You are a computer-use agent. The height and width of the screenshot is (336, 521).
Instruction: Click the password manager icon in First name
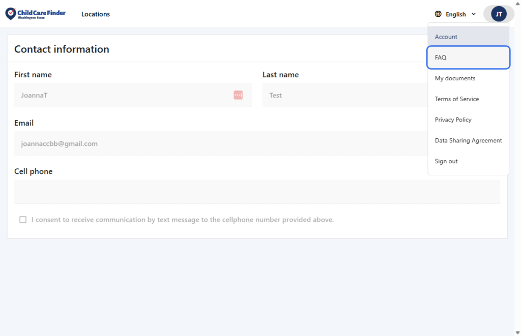[x=238, y=95]
